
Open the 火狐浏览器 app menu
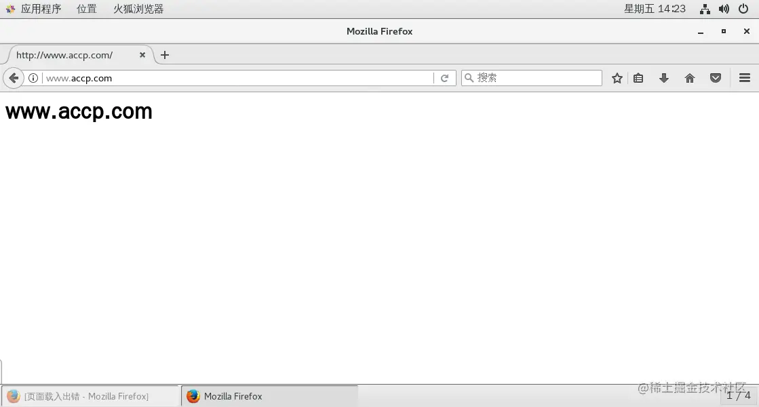coord(138,9)
